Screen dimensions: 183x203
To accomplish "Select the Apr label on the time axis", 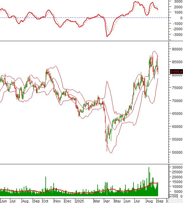I will click(106, 201).
